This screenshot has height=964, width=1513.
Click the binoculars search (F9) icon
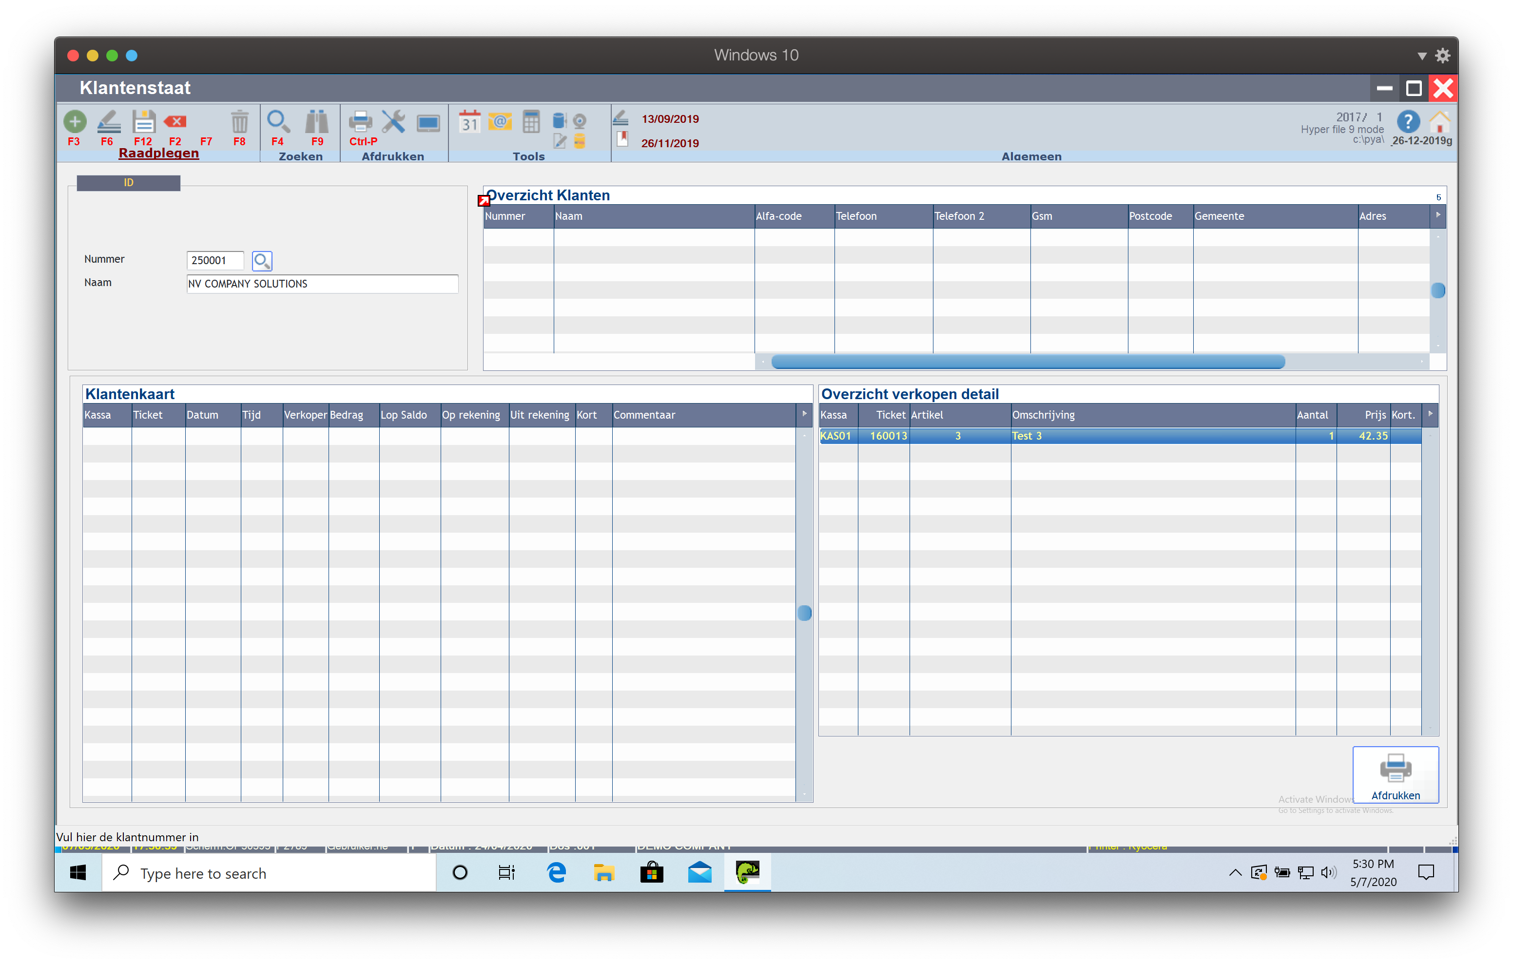pyautogui.click(x=317, y=121)
